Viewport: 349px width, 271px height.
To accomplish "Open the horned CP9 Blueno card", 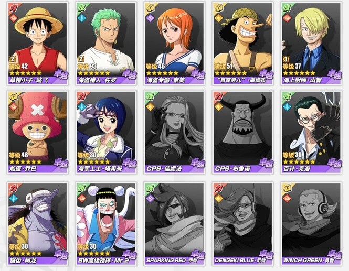I will (243, 132).
